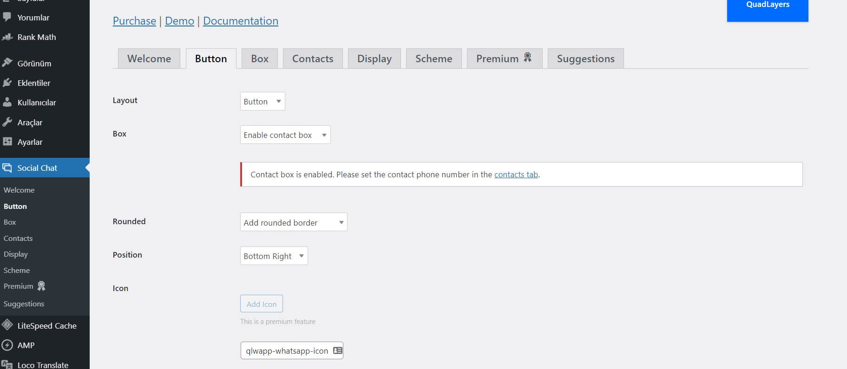Screen dimensions: 847x369
Task: Select the Görünüm appearance icon
Action: pos(7,63)
